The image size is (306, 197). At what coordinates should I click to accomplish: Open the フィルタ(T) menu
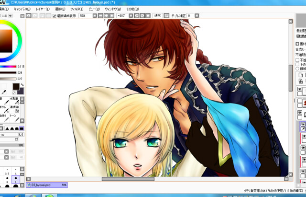tap(76, 9)
